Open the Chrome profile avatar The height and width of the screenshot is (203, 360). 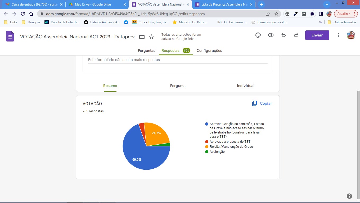point(329,14)
